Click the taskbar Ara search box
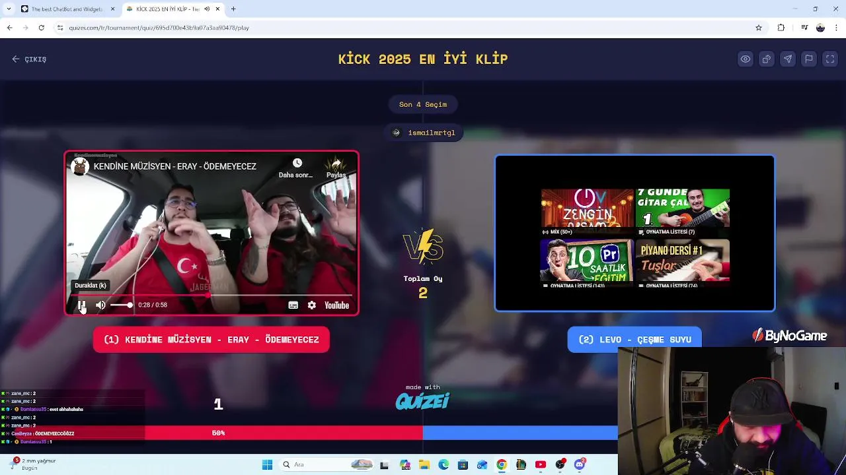846x475 pixels. tap(327, 464)
